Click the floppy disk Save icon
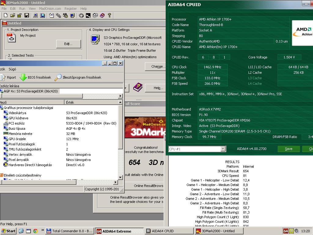Viewport: 313px width, 235px height. coord(27,15)
